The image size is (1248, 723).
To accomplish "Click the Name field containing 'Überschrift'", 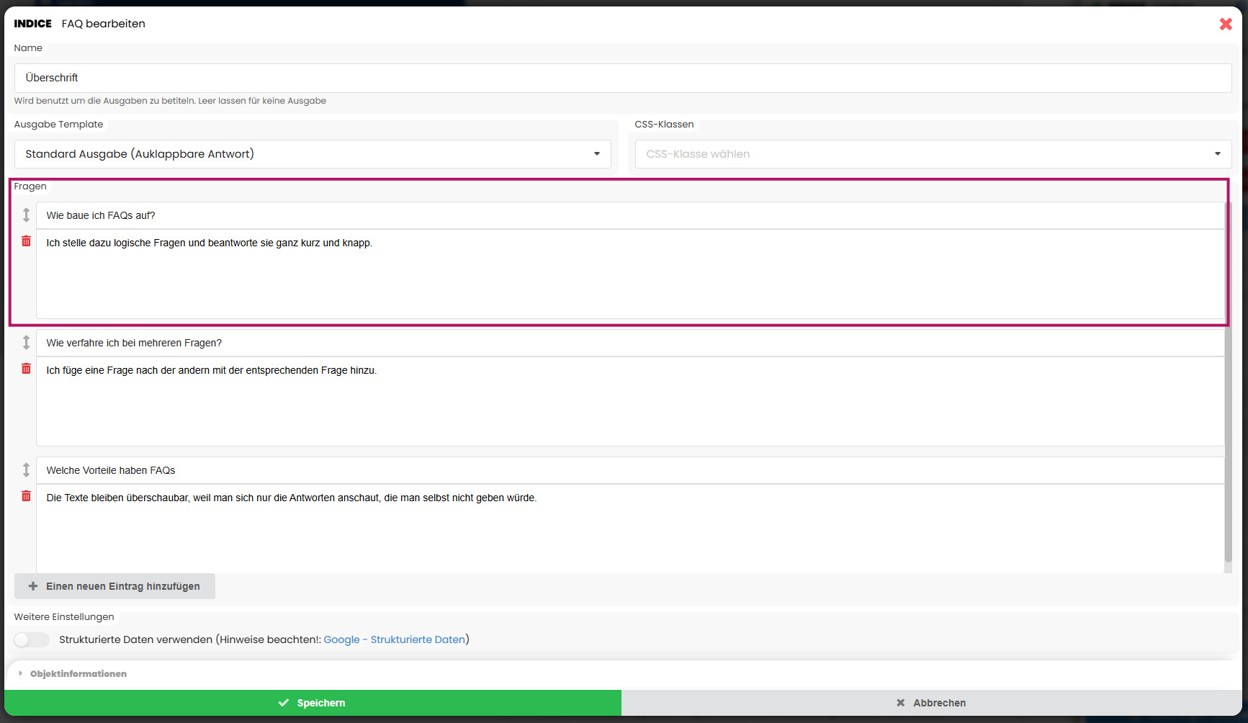I will 622,78.
